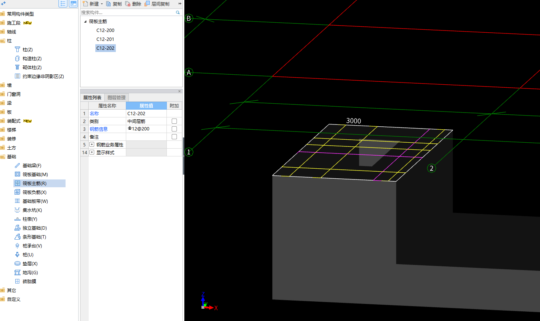Viewport: 540px width, 321px height.
Task: Open the 新建 dropdown arrow
Action: [102, 4]
